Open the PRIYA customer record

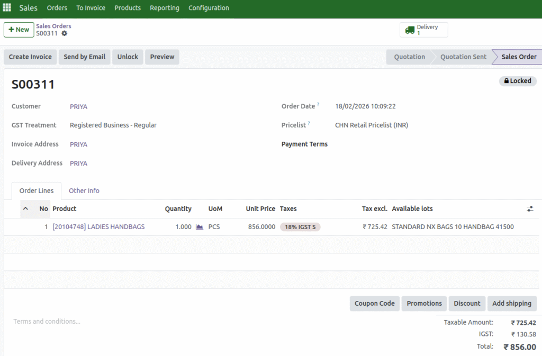(x=78, y=106)
